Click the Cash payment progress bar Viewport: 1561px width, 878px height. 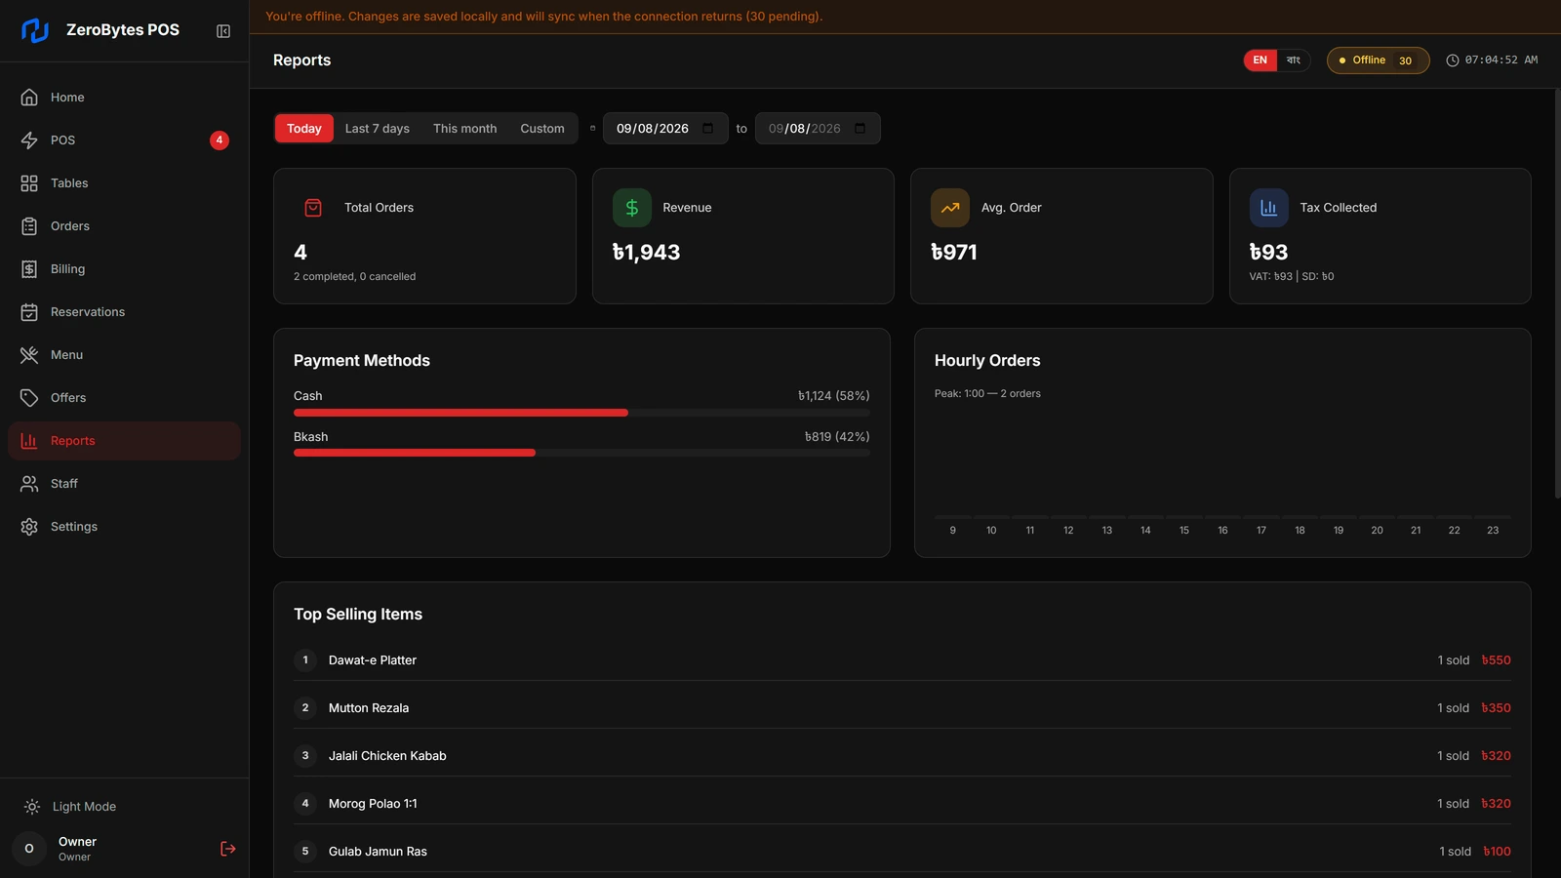click(x=581, y=413)
